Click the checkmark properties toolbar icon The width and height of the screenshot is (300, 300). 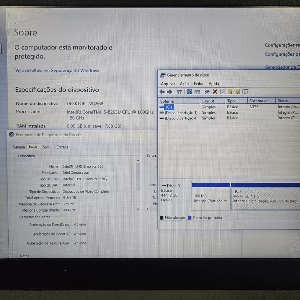[222, 91]
